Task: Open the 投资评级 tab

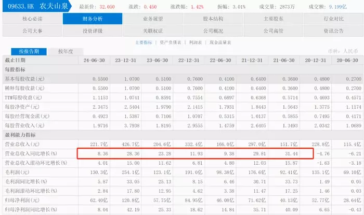Action: (93, 31)
